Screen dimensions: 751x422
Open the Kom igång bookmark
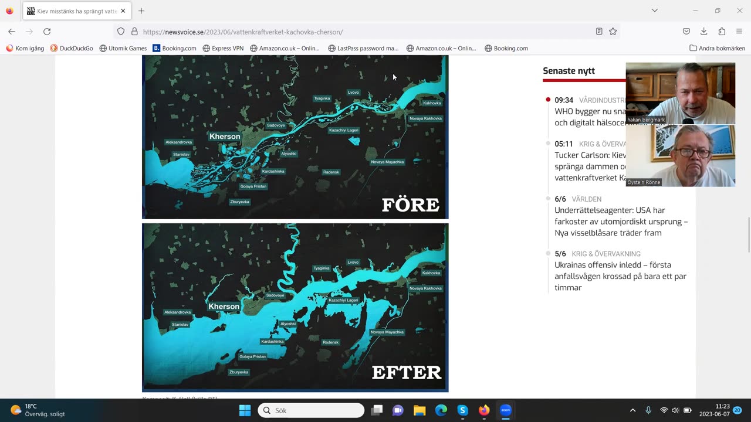(25, 48)
